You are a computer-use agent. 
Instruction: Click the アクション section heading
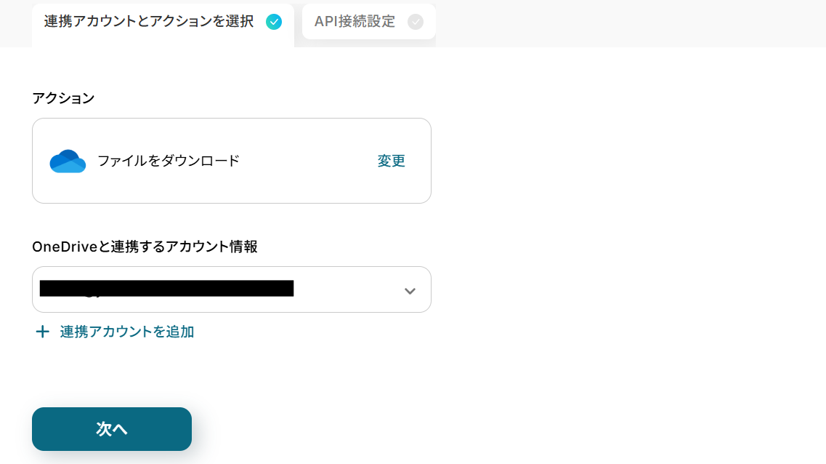(63, 98)
